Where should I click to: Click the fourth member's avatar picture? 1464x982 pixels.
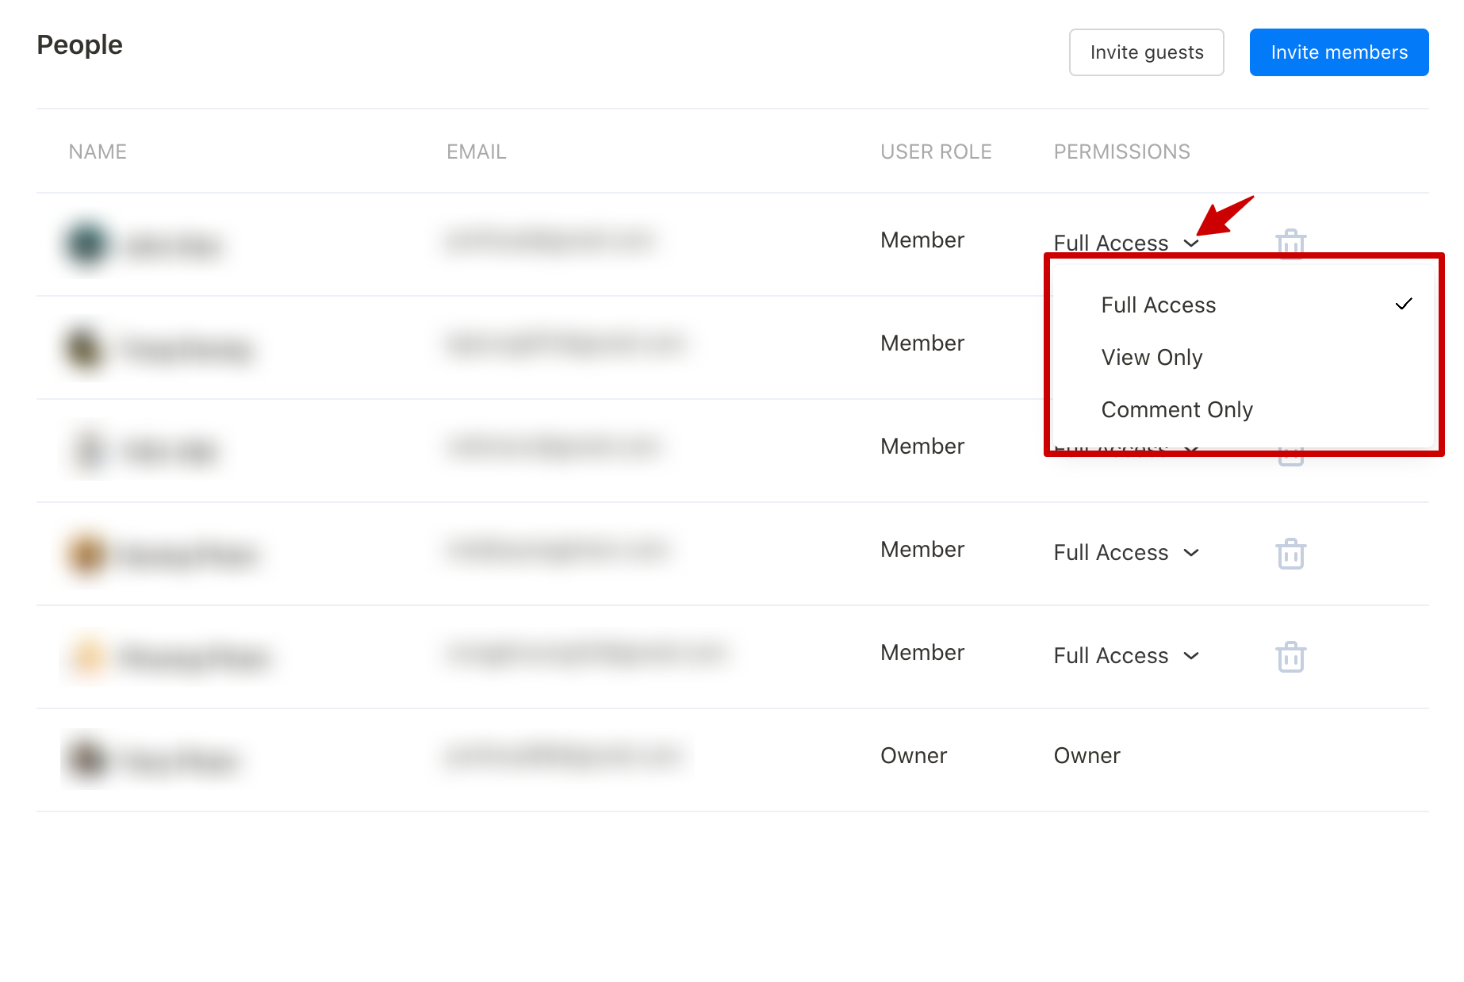pyautogui.click(x=85, y=554)
